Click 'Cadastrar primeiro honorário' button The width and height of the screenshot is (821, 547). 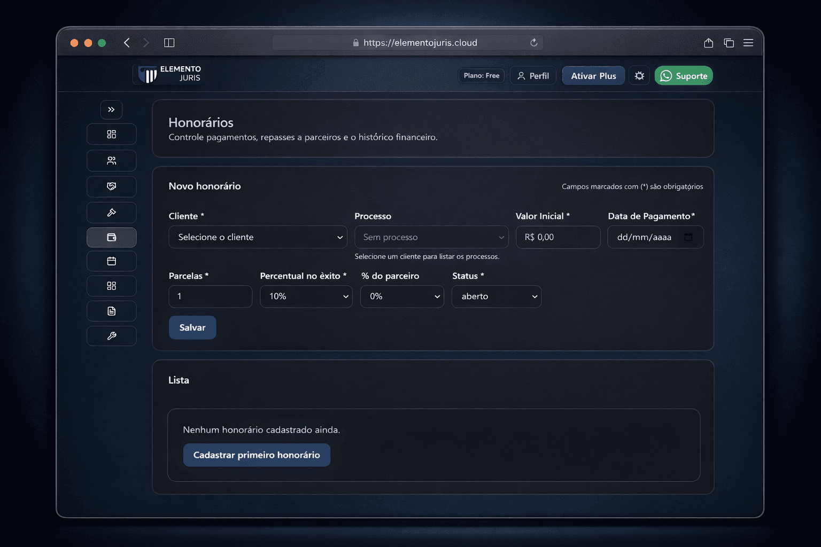[257, 455]
